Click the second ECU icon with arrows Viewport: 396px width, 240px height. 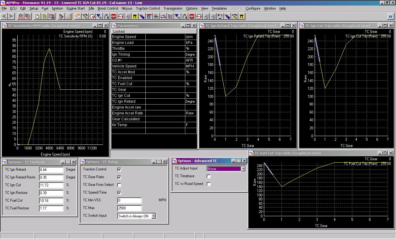[28, 16]
